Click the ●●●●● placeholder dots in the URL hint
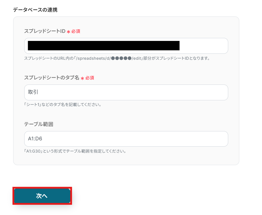The image size is (262, 215). 121,58
